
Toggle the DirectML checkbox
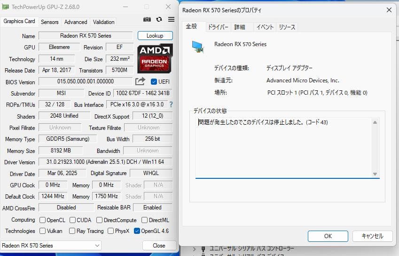tap(145, 220)
